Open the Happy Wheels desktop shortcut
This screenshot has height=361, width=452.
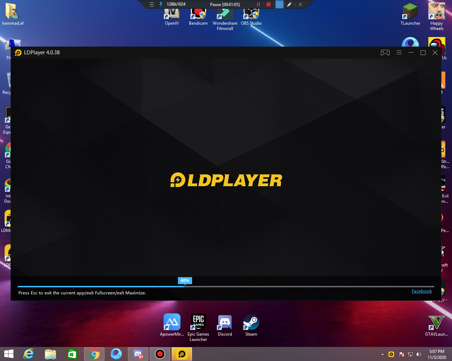[437, 16]
